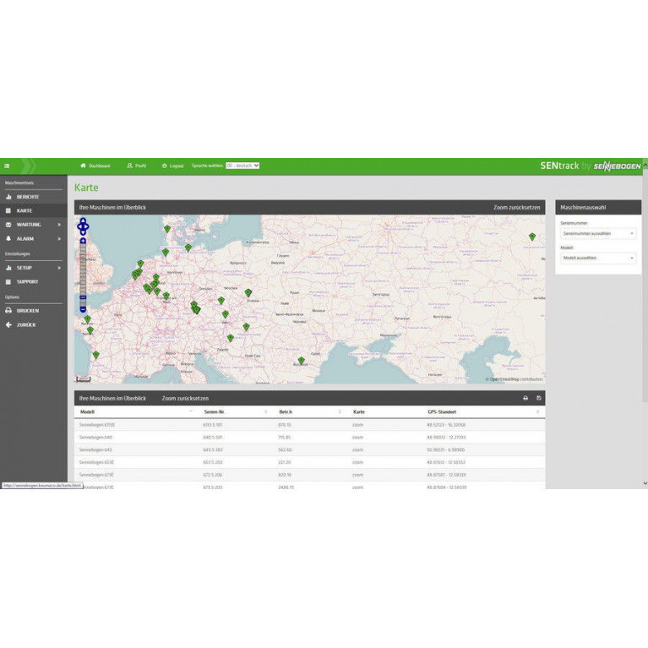Screen dimensions: 648x648
Task: Click zoom link for Sennebogen 613E row
Action: click(x=357, y=425)
